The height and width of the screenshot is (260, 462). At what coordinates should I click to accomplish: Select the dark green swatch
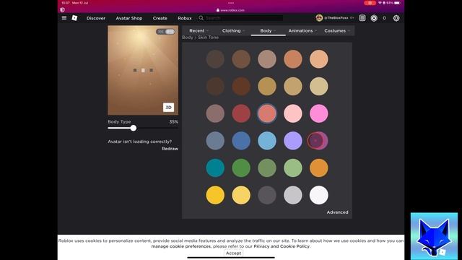click(x=241, y=168)
